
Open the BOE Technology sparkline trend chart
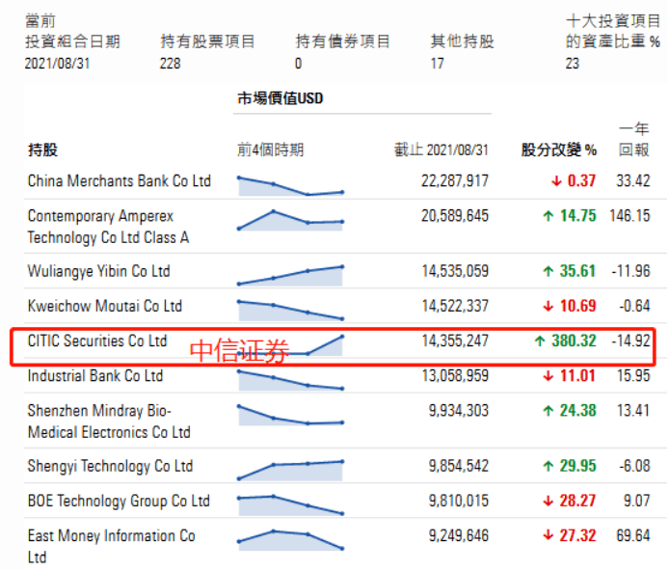point(290,504)
